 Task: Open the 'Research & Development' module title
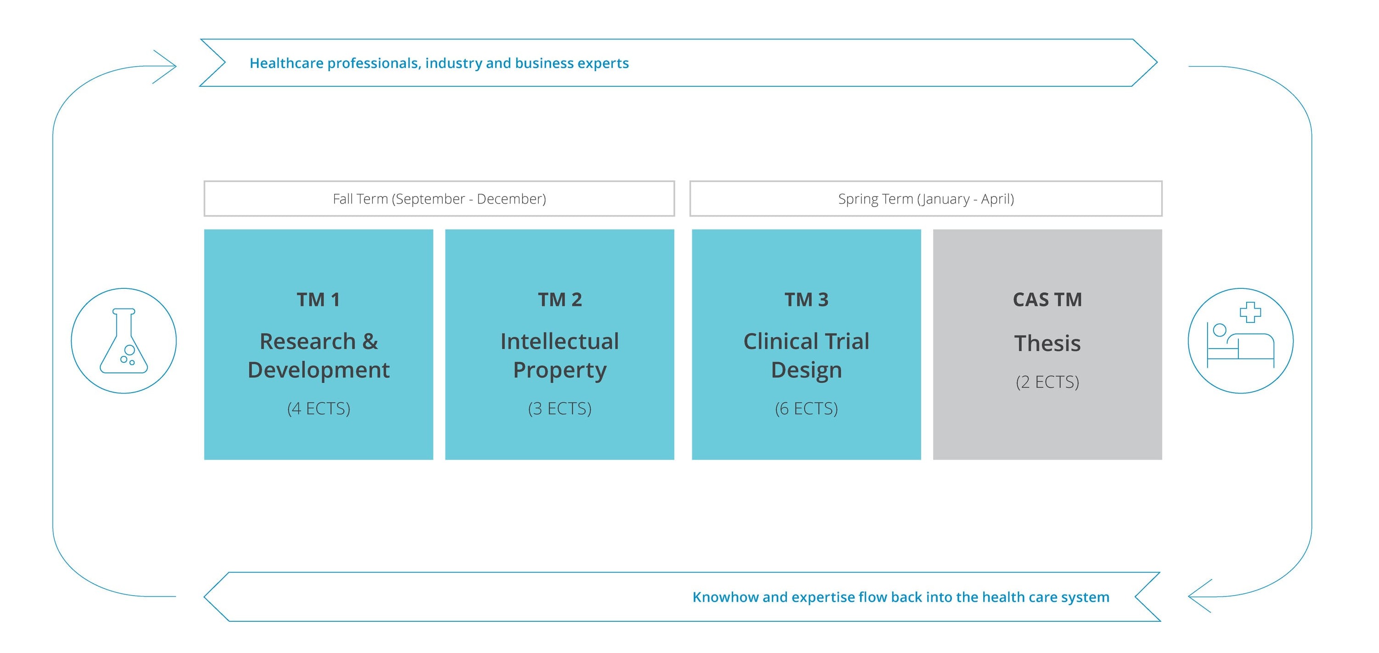click(x=319, y=355)
